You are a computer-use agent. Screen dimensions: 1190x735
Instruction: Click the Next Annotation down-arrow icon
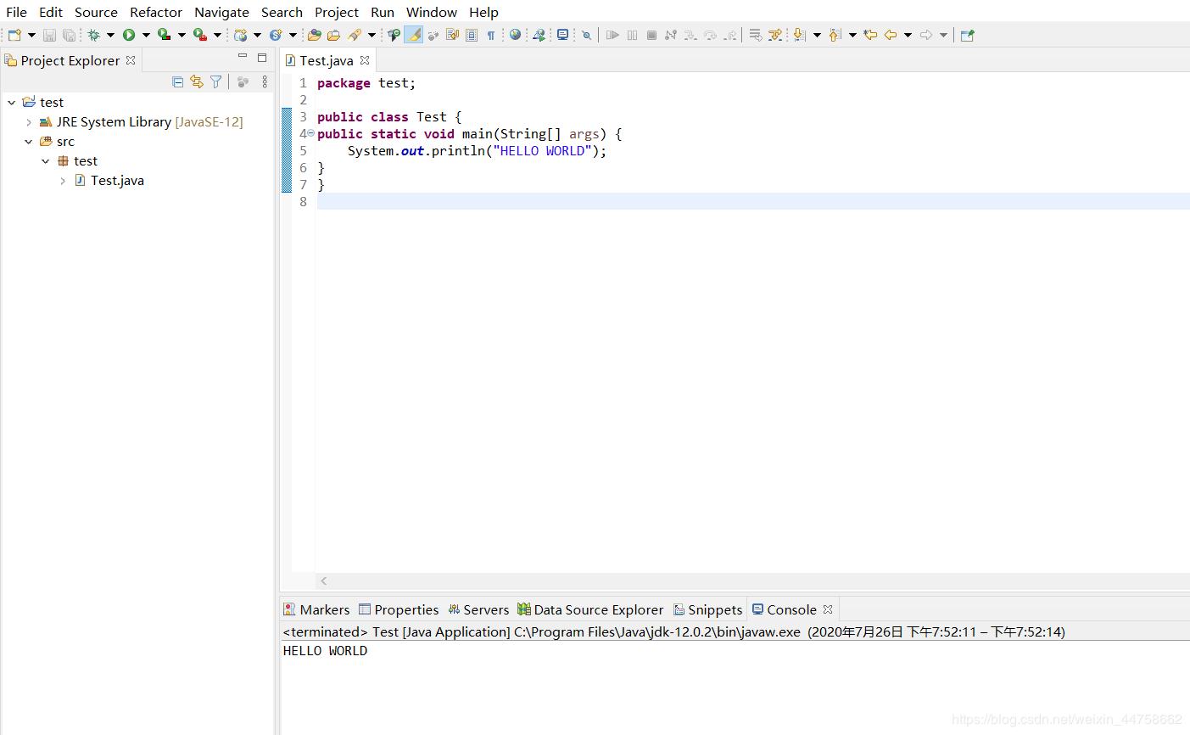[x=798, y=35]
